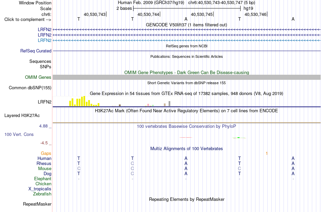Open Multiz Alignments of 100 Vertebrates title
This screenshot has width=321, height=212.
coord(187,149)
